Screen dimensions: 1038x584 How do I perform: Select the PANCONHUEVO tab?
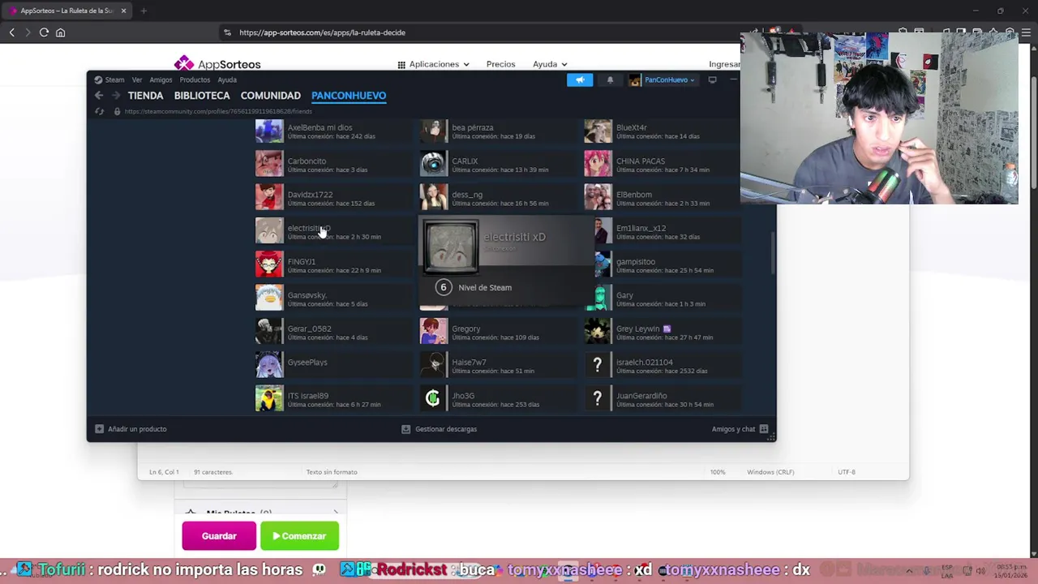349,95
